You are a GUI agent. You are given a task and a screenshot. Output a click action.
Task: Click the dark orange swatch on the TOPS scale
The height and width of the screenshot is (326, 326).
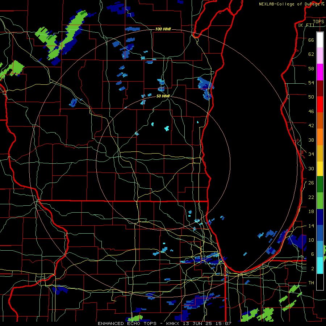pos(320,120)
